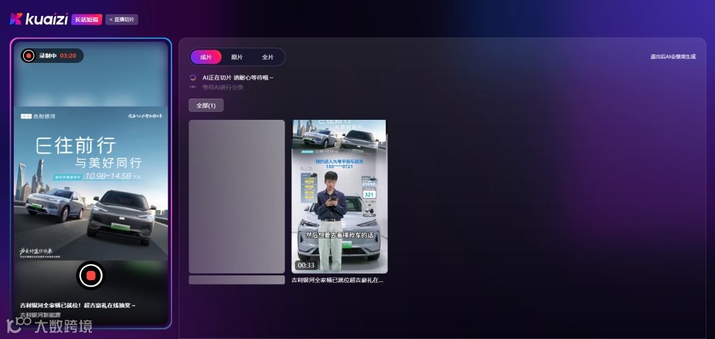The width and height of the screenshot is (715, 339).
Task: Select the 成片 tab
Action: 206,57
